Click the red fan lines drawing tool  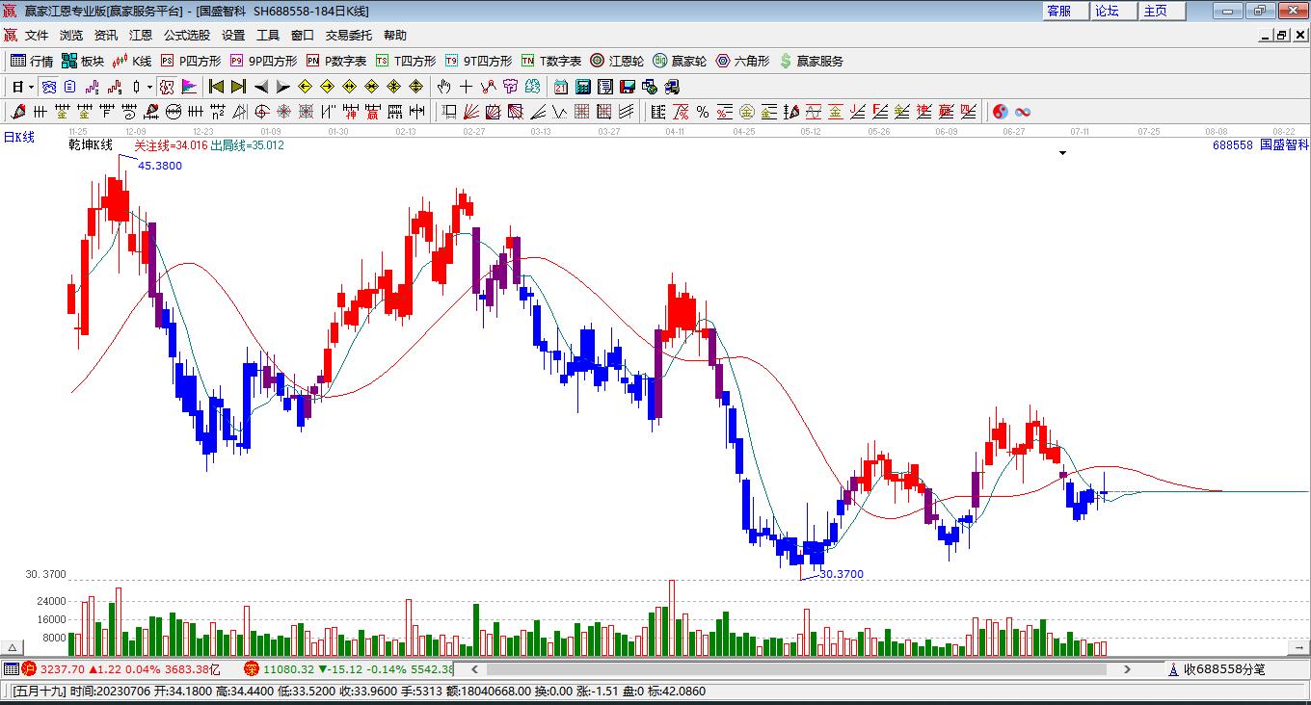471,112
